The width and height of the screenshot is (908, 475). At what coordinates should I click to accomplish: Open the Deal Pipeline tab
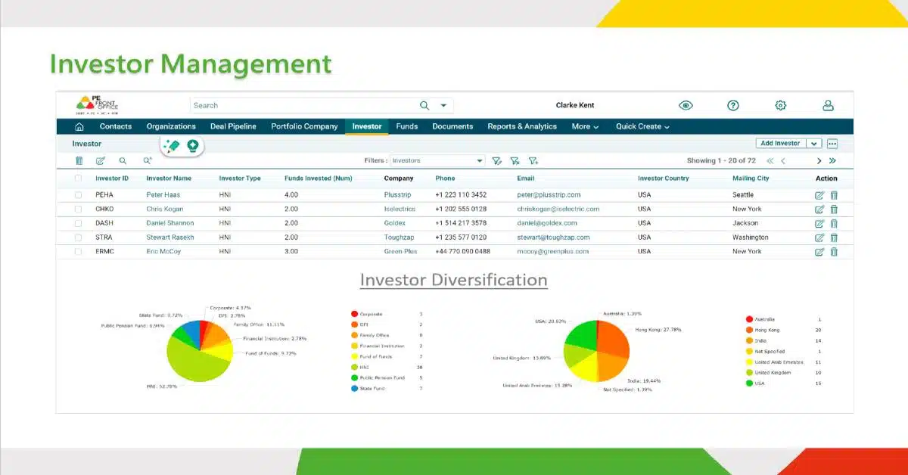233,127
